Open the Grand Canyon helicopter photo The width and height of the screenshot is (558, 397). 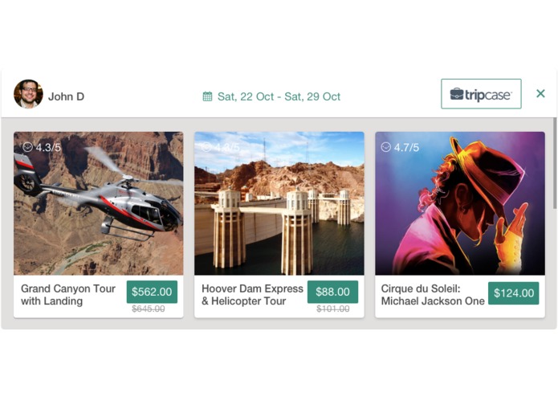coord(99,203)
